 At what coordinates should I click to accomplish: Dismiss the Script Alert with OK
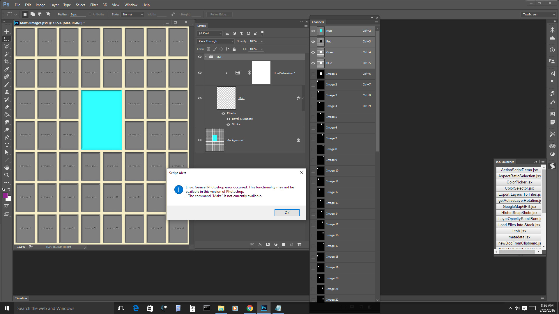pos(287,213)
